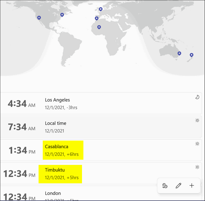Screen dimensions: 205x201
Task: Open the compare time zones tool
Action: click(165, 186)
